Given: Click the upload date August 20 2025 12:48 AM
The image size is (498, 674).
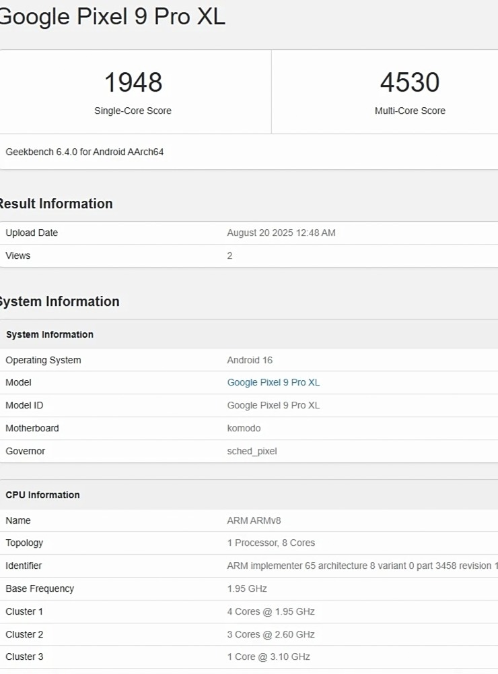Looking at the screenshot, I should (281, 233).
